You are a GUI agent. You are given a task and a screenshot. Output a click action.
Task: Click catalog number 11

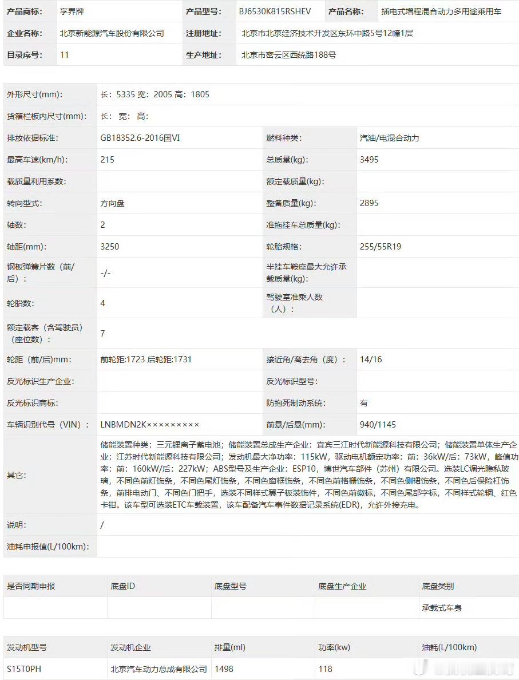64,55
